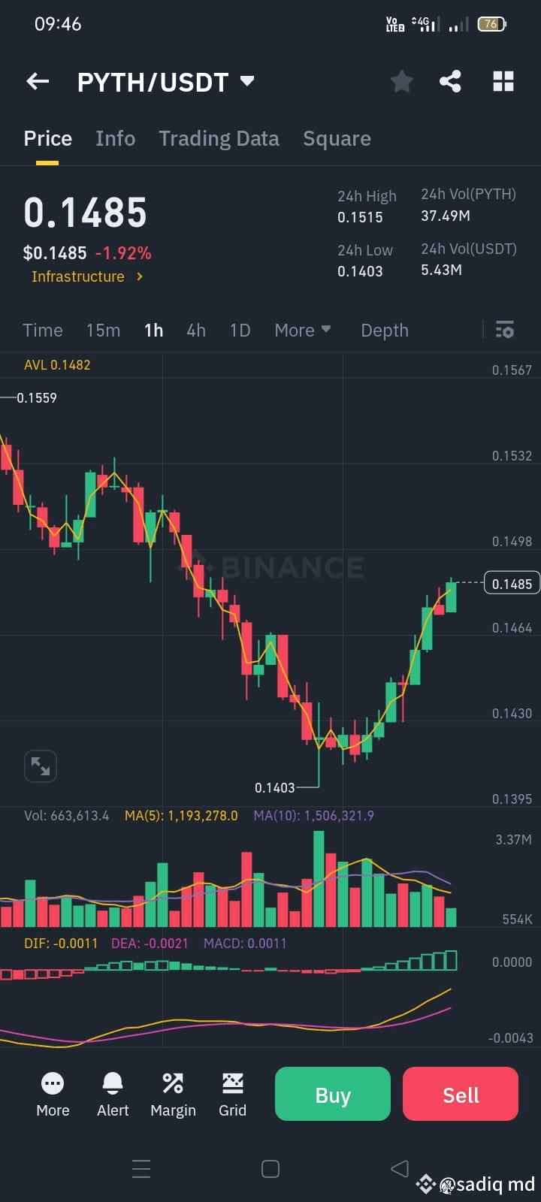Switch to the Info tab
This screenshot has width=541, height=1202.
(115, 138)
